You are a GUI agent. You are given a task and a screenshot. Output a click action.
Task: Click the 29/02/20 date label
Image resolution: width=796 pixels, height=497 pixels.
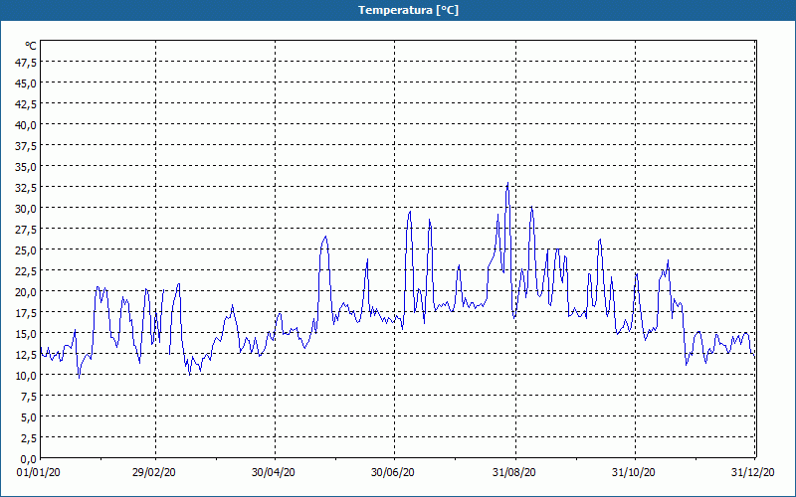click(x=154, y=472)
